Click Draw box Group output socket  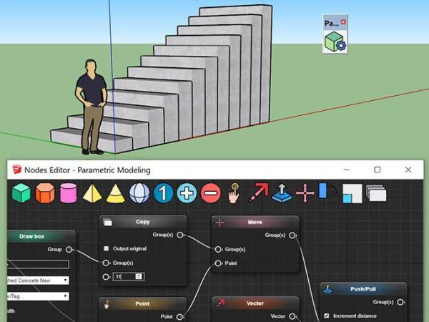click(69, 250)
